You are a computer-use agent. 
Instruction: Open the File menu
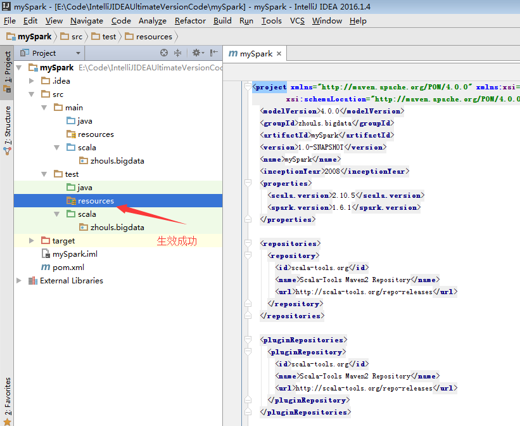pos(10,21)
